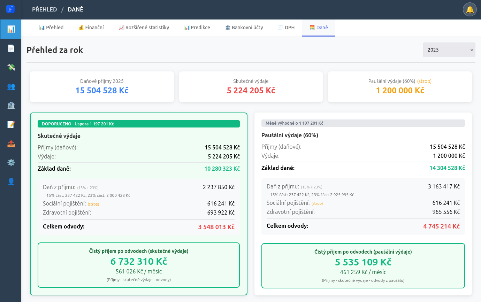
Task: Click the flying money sidebar icon
Action: 11,68
